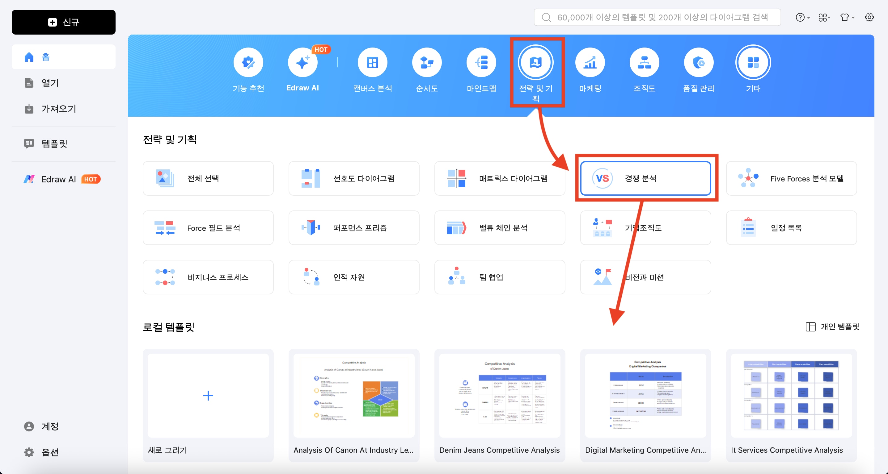Open the 조직도 category icon
Image resolution: width=888 pixels, height=474 pixels.
(645, 62)
